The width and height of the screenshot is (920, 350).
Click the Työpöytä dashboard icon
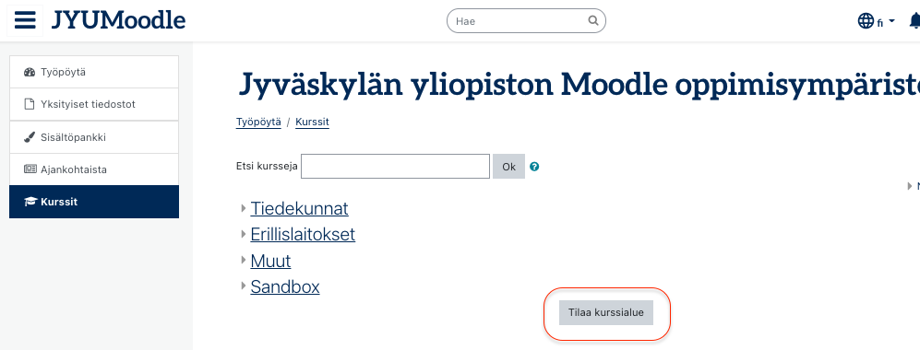click(30, 73)
